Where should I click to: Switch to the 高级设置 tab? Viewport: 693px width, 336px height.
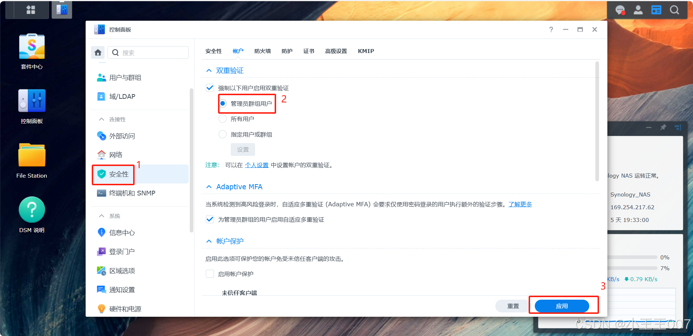(336, 51)
